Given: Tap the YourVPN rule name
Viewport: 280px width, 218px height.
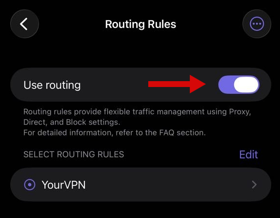Looking at the screenshot, I should [x=63, y=185].
